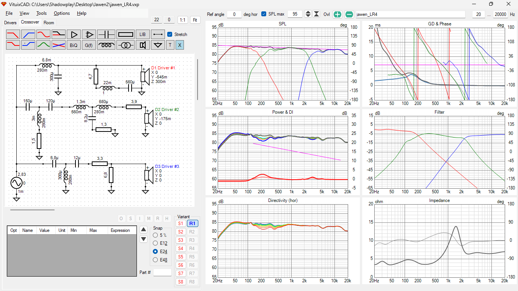Pick the red-blue crossed lines block icon
518x291 pixels.
pos(58,45)
